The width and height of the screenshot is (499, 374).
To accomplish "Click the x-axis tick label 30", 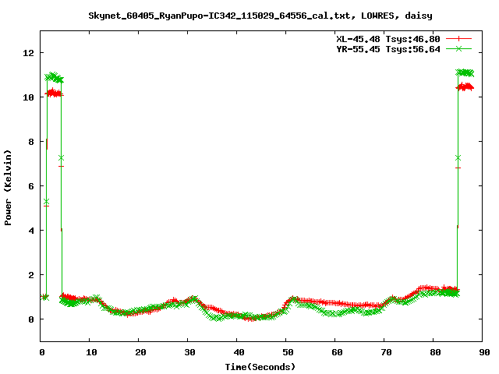I will (x=189, y=352).
